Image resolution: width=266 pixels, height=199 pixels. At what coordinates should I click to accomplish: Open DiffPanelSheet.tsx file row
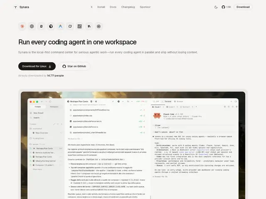click(107, 110)
